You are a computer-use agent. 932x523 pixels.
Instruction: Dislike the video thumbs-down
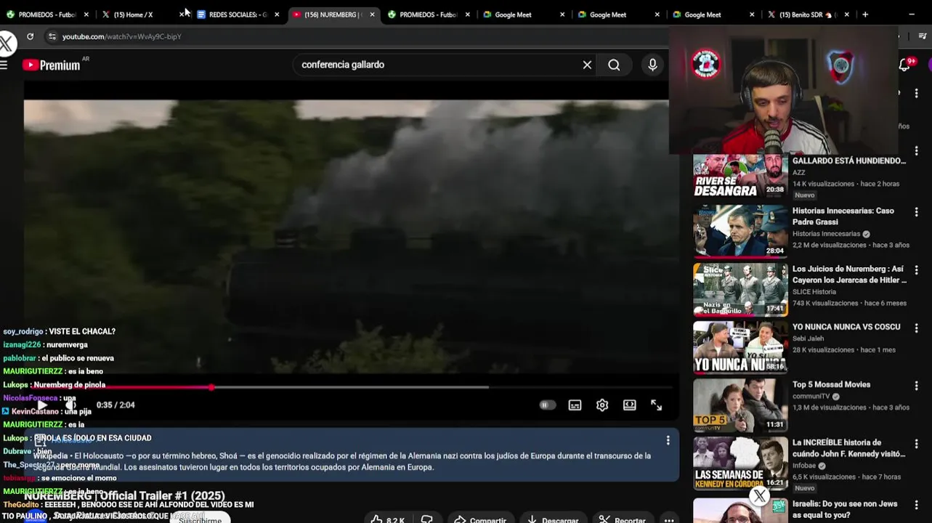tap(427, 520)
